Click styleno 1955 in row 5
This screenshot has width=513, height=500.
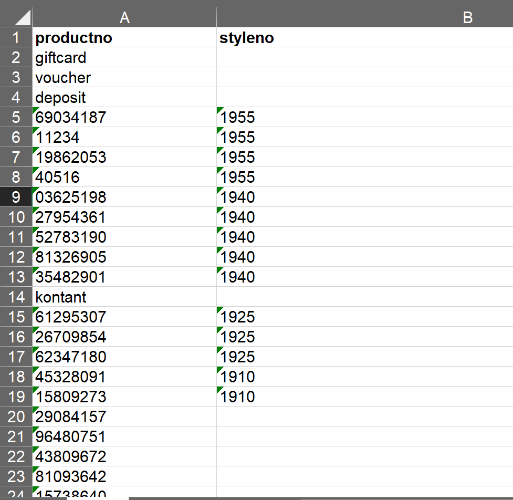coord(365,117)
